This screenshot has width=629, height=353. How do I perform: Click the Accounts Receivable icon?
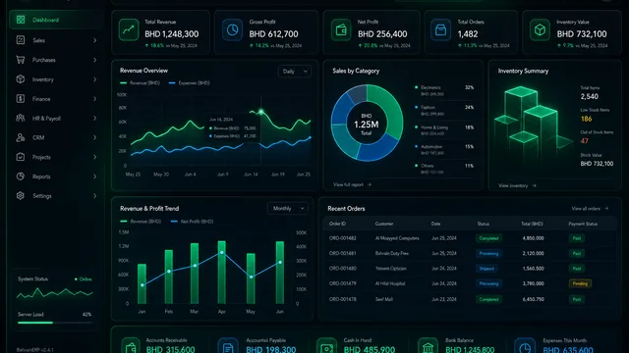131,346
